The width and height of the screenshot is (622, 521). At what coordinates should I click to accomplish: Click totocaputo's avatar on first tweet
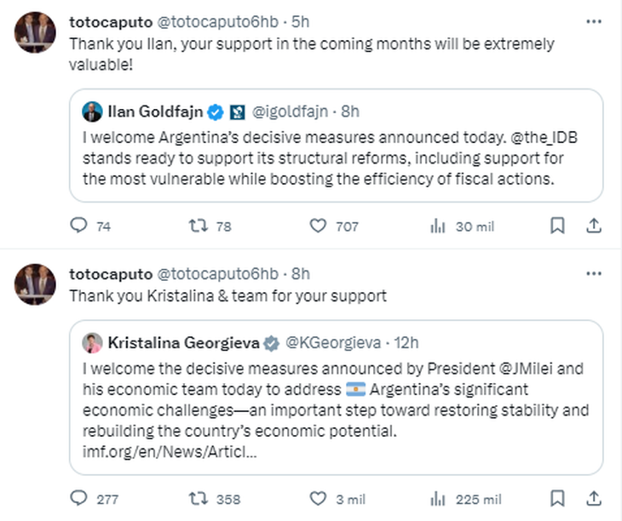[35, 31]
